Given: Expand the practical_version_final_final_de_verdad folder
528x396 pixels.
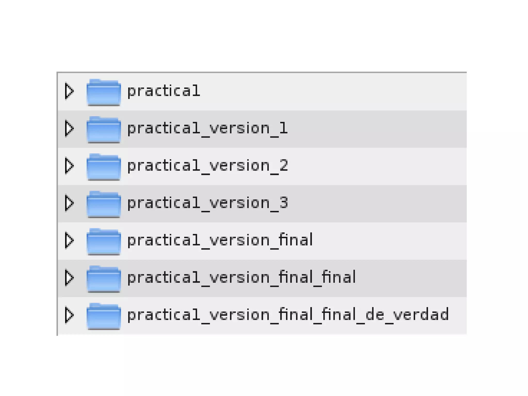Looking at the screenshot, I should click(x=69, y=315).
